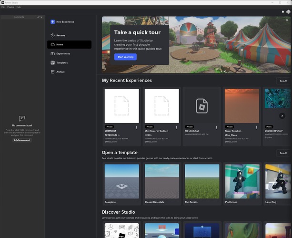Click the Start Learning button
This screenshot has width=292, height=238.
(125, 57)
